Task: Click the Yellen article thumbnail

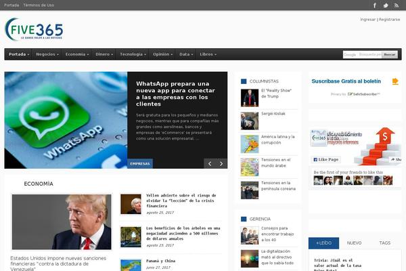Action: (x=131, y=204)
